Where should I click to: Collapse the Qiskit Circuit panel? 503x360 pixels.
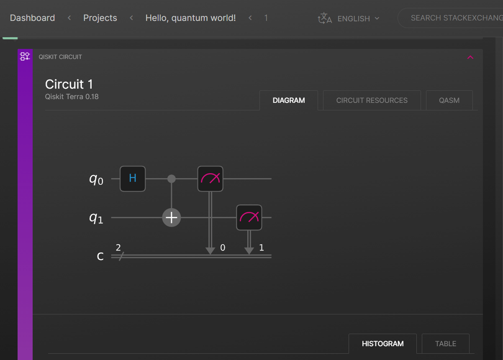470,57
